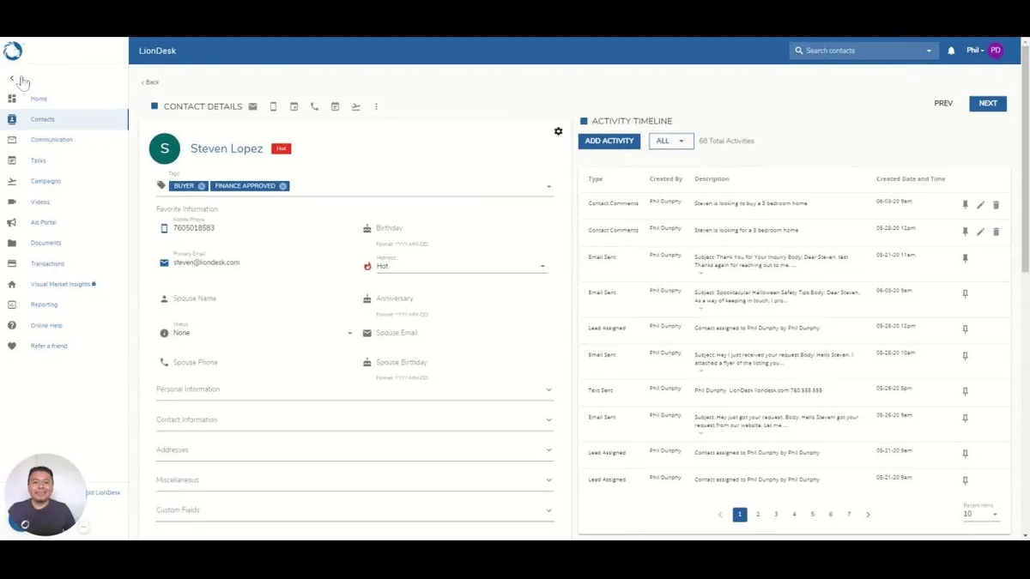Screen dimensions: 1030x579
Task: Click the phone call icon in Contact Details
Action: [x=315, y=107]
